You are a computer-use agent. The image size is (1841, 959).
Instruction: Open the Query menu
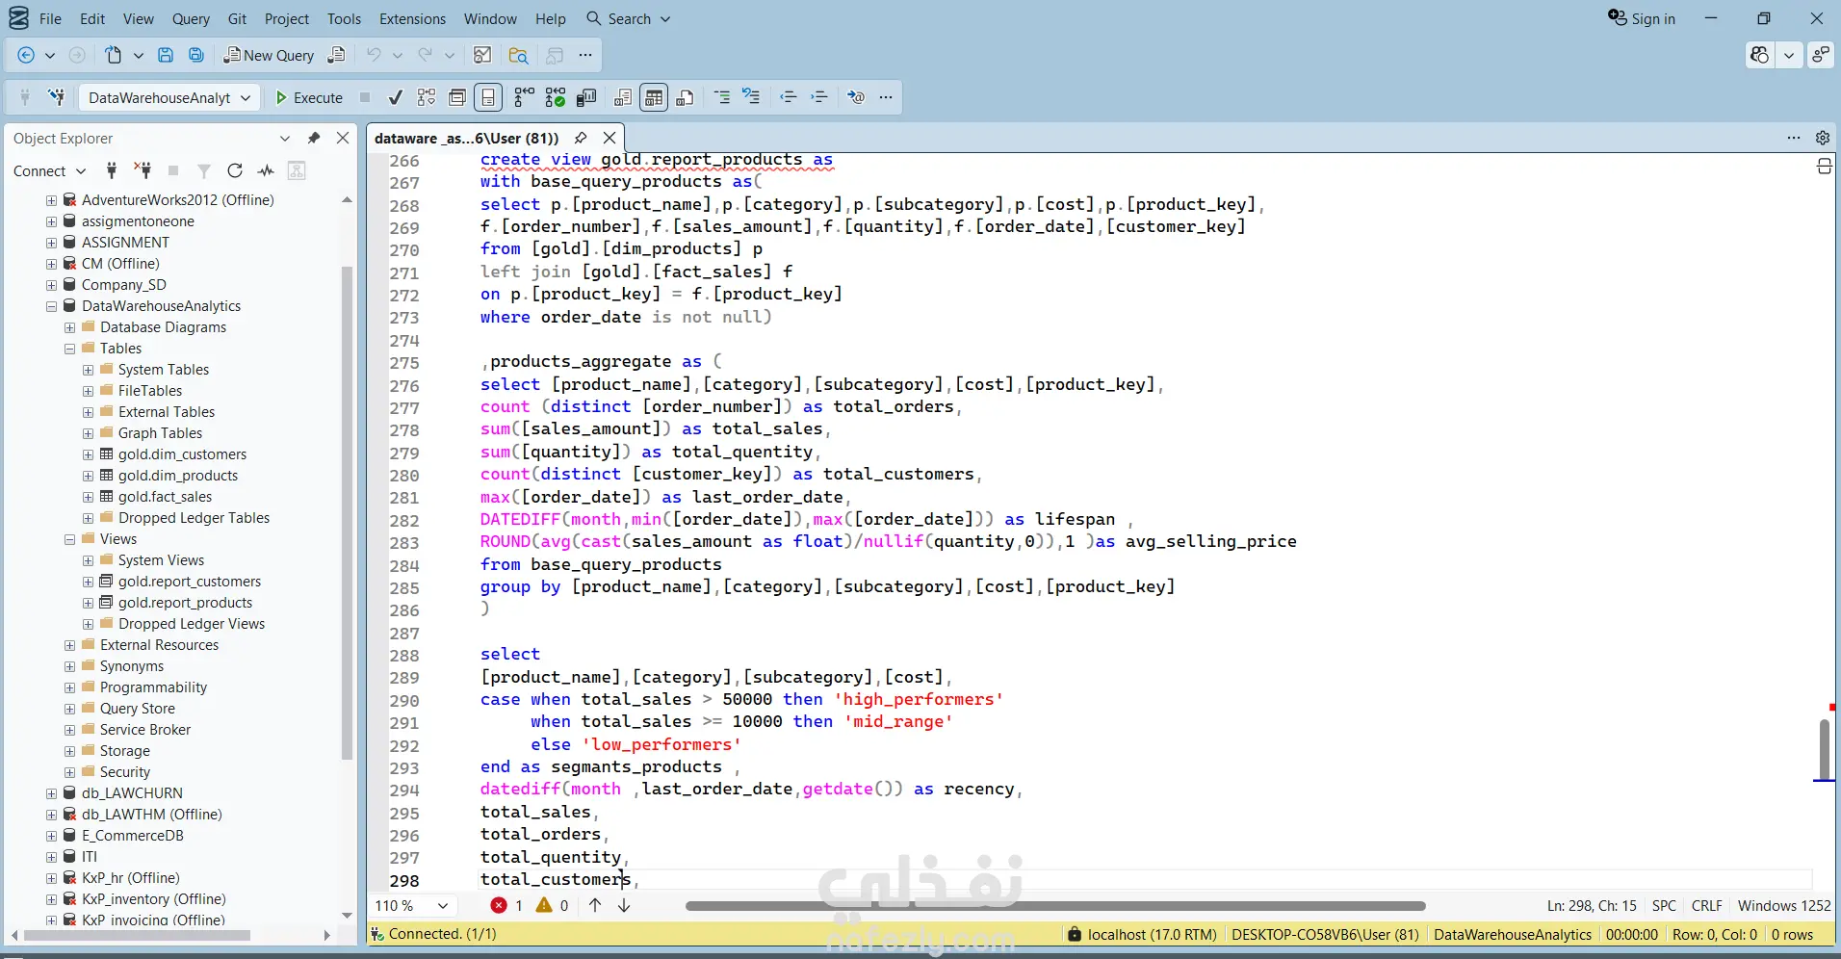pyautogui.click(x=191, y=18)
